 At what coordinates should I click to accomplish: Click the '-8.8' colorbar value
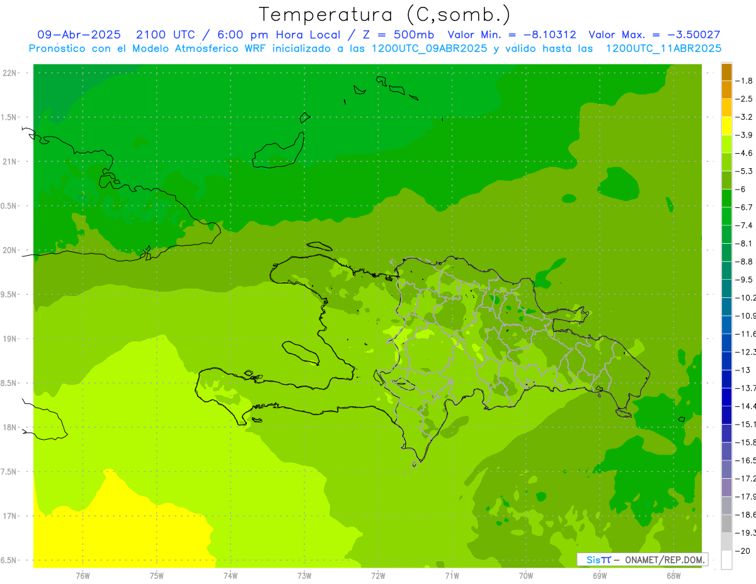pos(744,261)
